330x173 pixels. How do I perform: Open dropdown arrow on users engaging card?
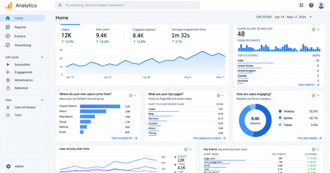click(318, 96)
